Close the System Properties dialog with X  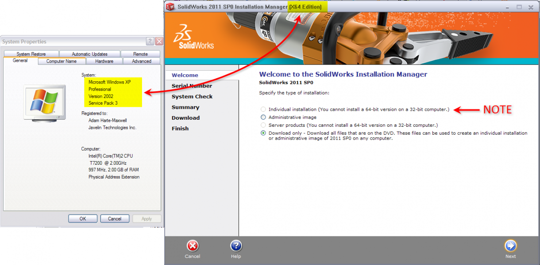(x=159, y=41)
